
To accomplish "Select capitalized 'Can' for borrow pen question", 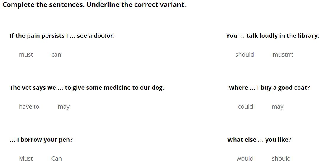I will point(56,159).
